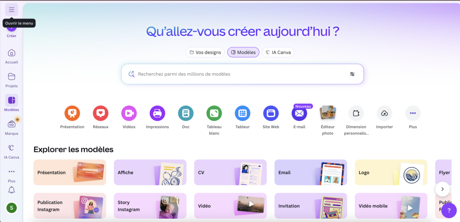
Task: Click the notifications bell icon
Action: pyautogui.click(x=11, y=190)
